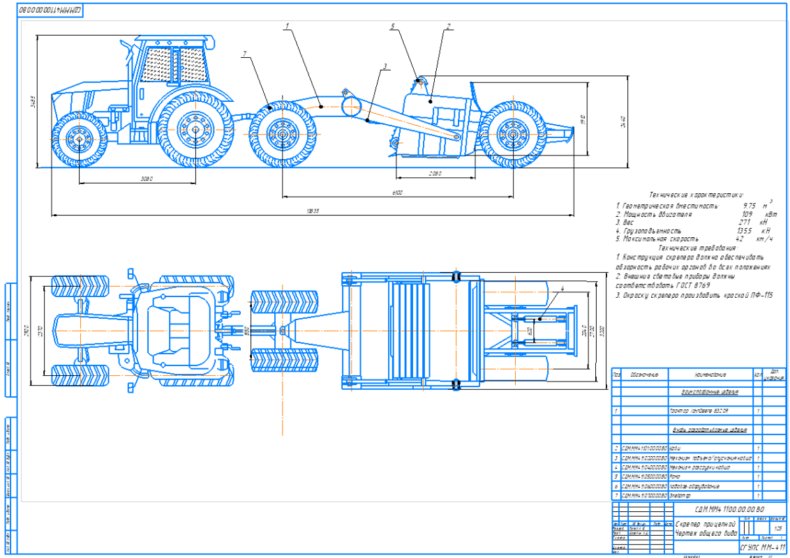Click the '109' engine power value
This screenshot has height=558, width=790.
coord(747,214)
